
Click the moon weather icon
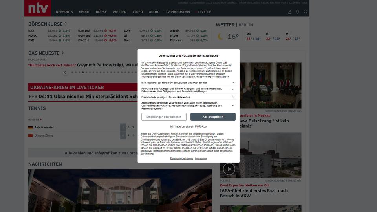click(220, 37)
